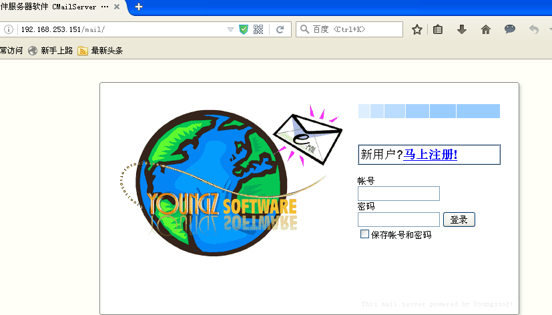Click the site info icon in address bar
This screenshot has height=315, width=552.
click(x=9, y=29)
